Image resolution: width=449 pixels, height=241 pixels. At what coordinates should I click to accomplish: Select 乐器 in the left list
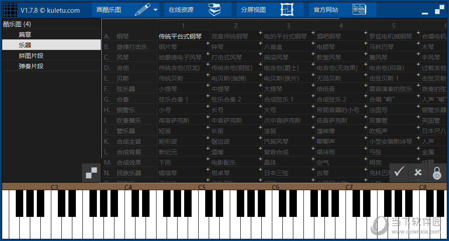52,45
